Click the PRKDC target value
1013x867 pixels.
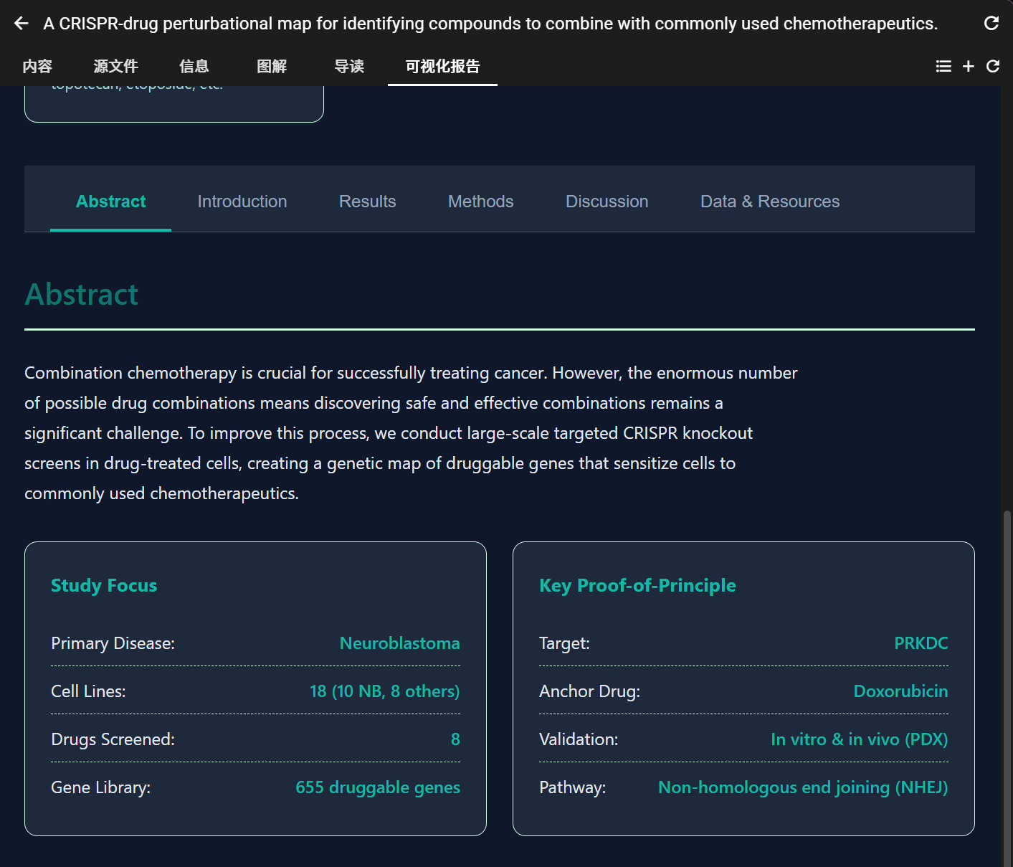pos(921,643)
